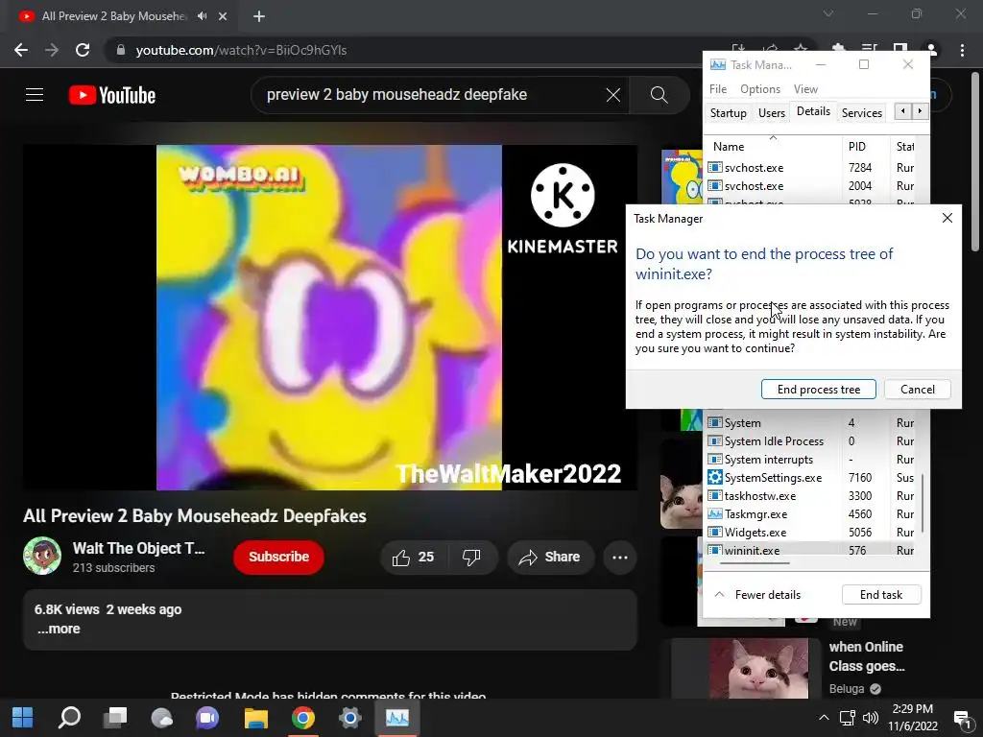Screen dimensions: 983x737
Task: Open notification center icon
Action: click(962, 718)
